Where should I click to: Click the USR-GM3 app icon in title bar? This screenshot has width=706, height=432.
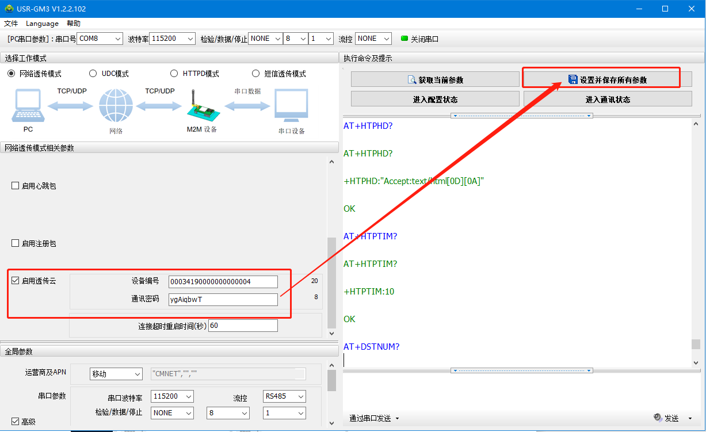tap(8, 9)
